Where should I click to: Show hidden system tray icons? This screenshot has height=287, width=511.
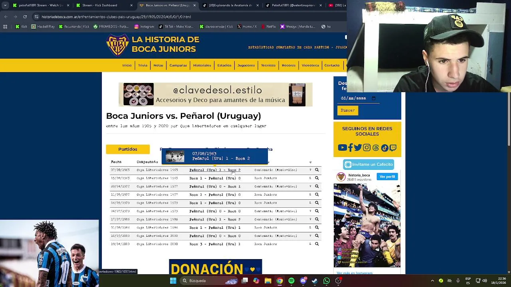coord(432,281)
